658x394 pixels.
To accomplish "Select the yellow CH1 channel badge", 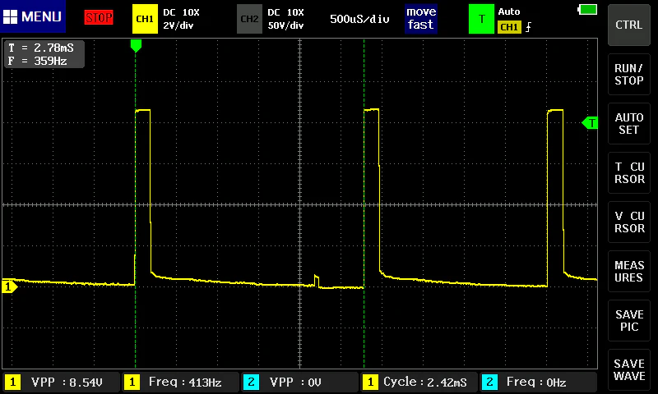I will pos(145,19).
